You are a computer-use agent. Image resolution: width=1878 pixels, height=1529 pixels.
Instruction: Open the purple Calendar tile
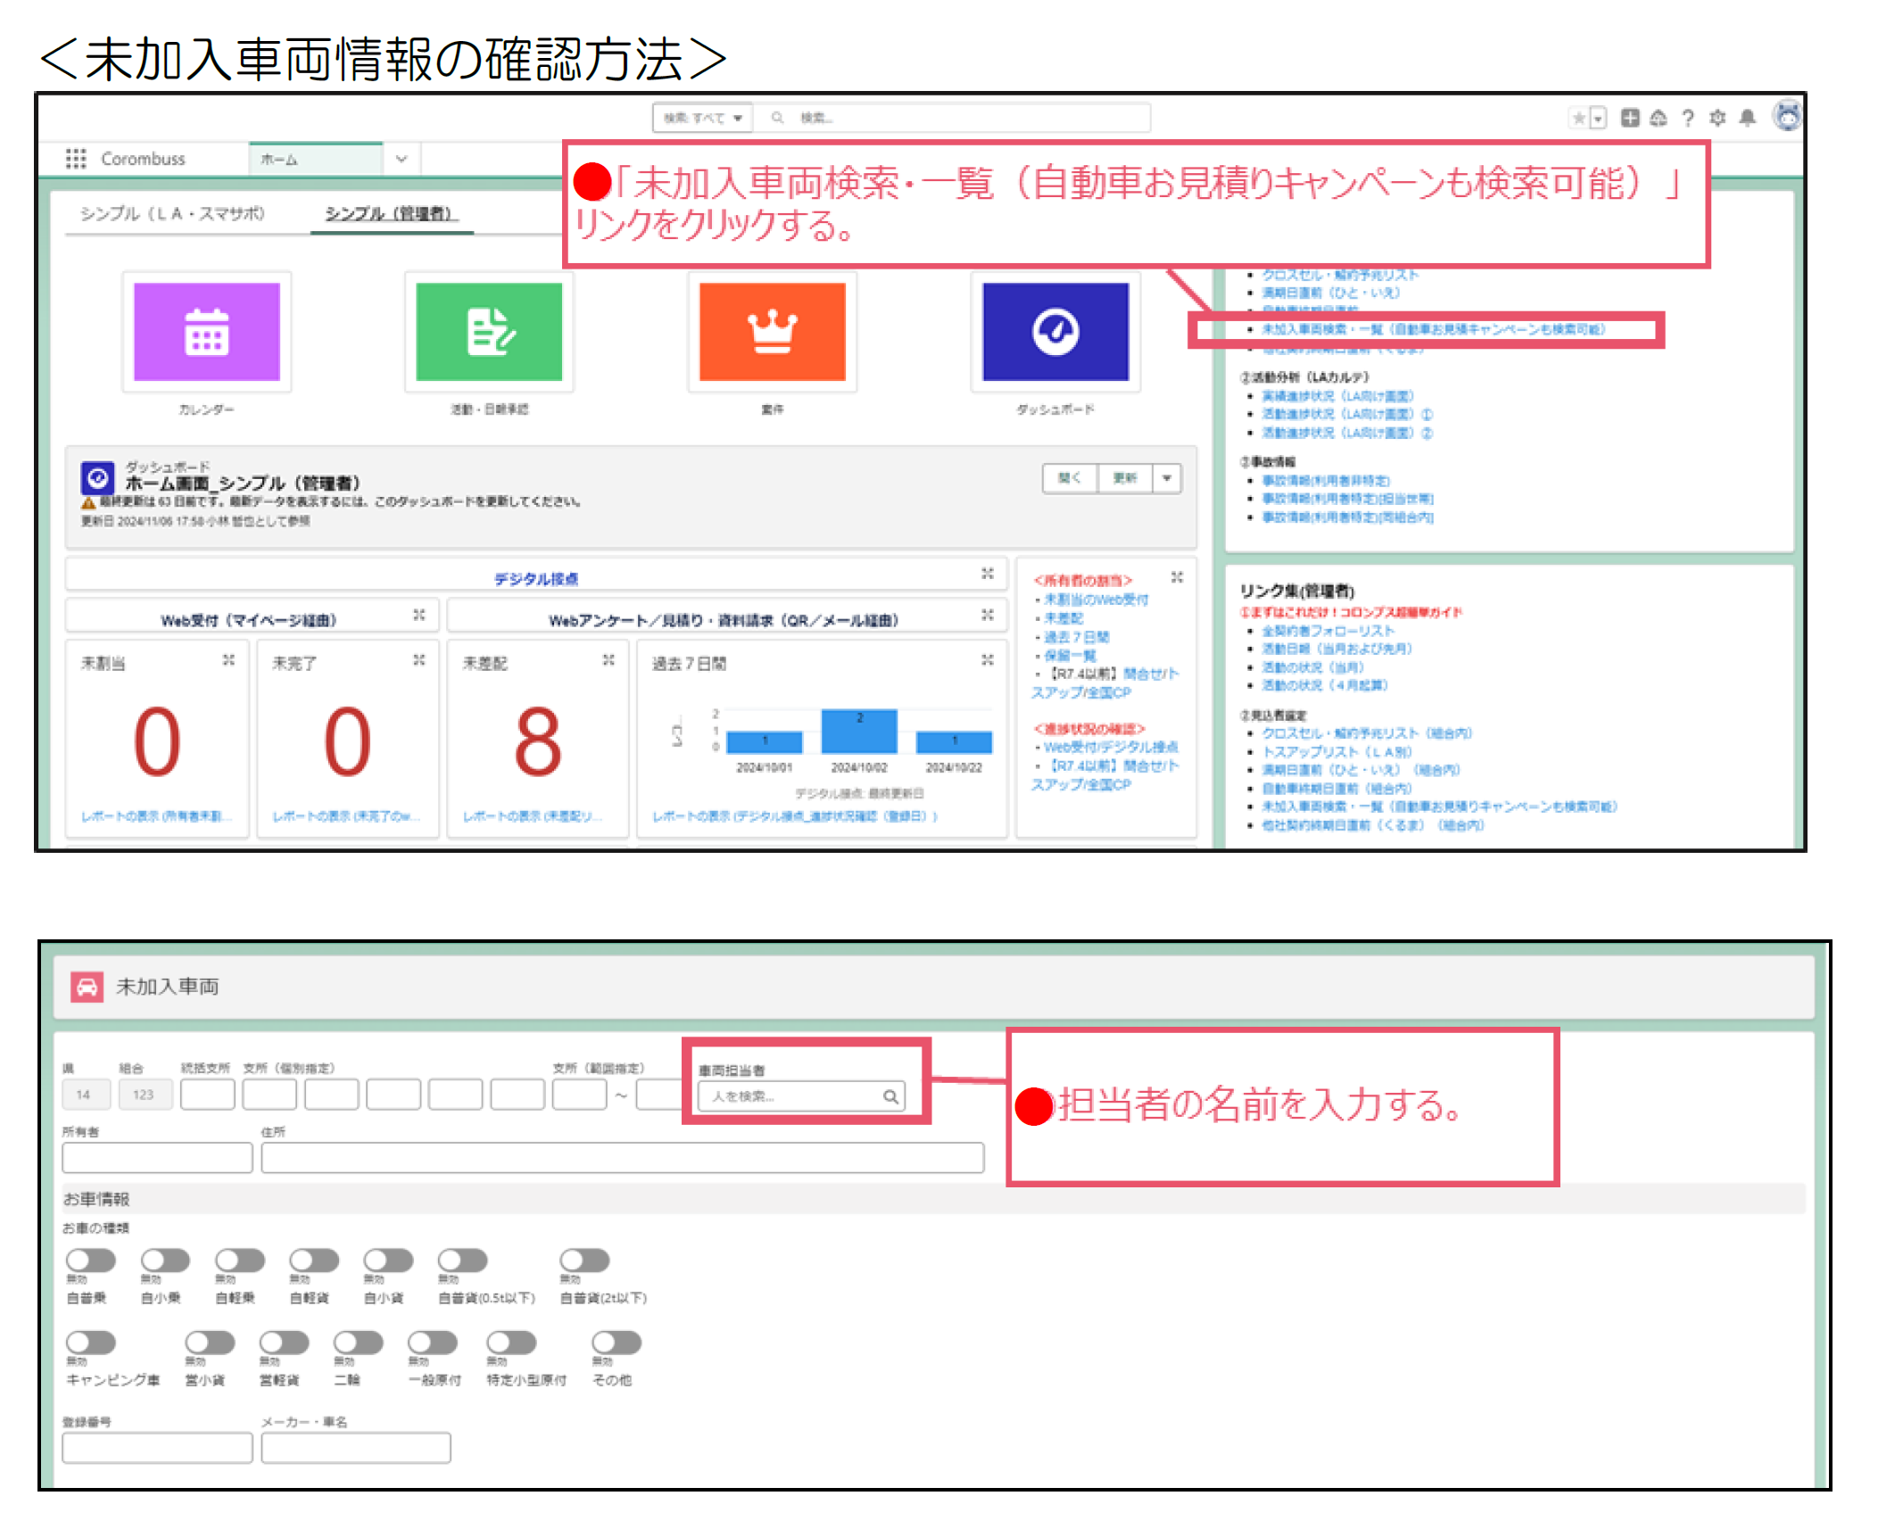206,331
